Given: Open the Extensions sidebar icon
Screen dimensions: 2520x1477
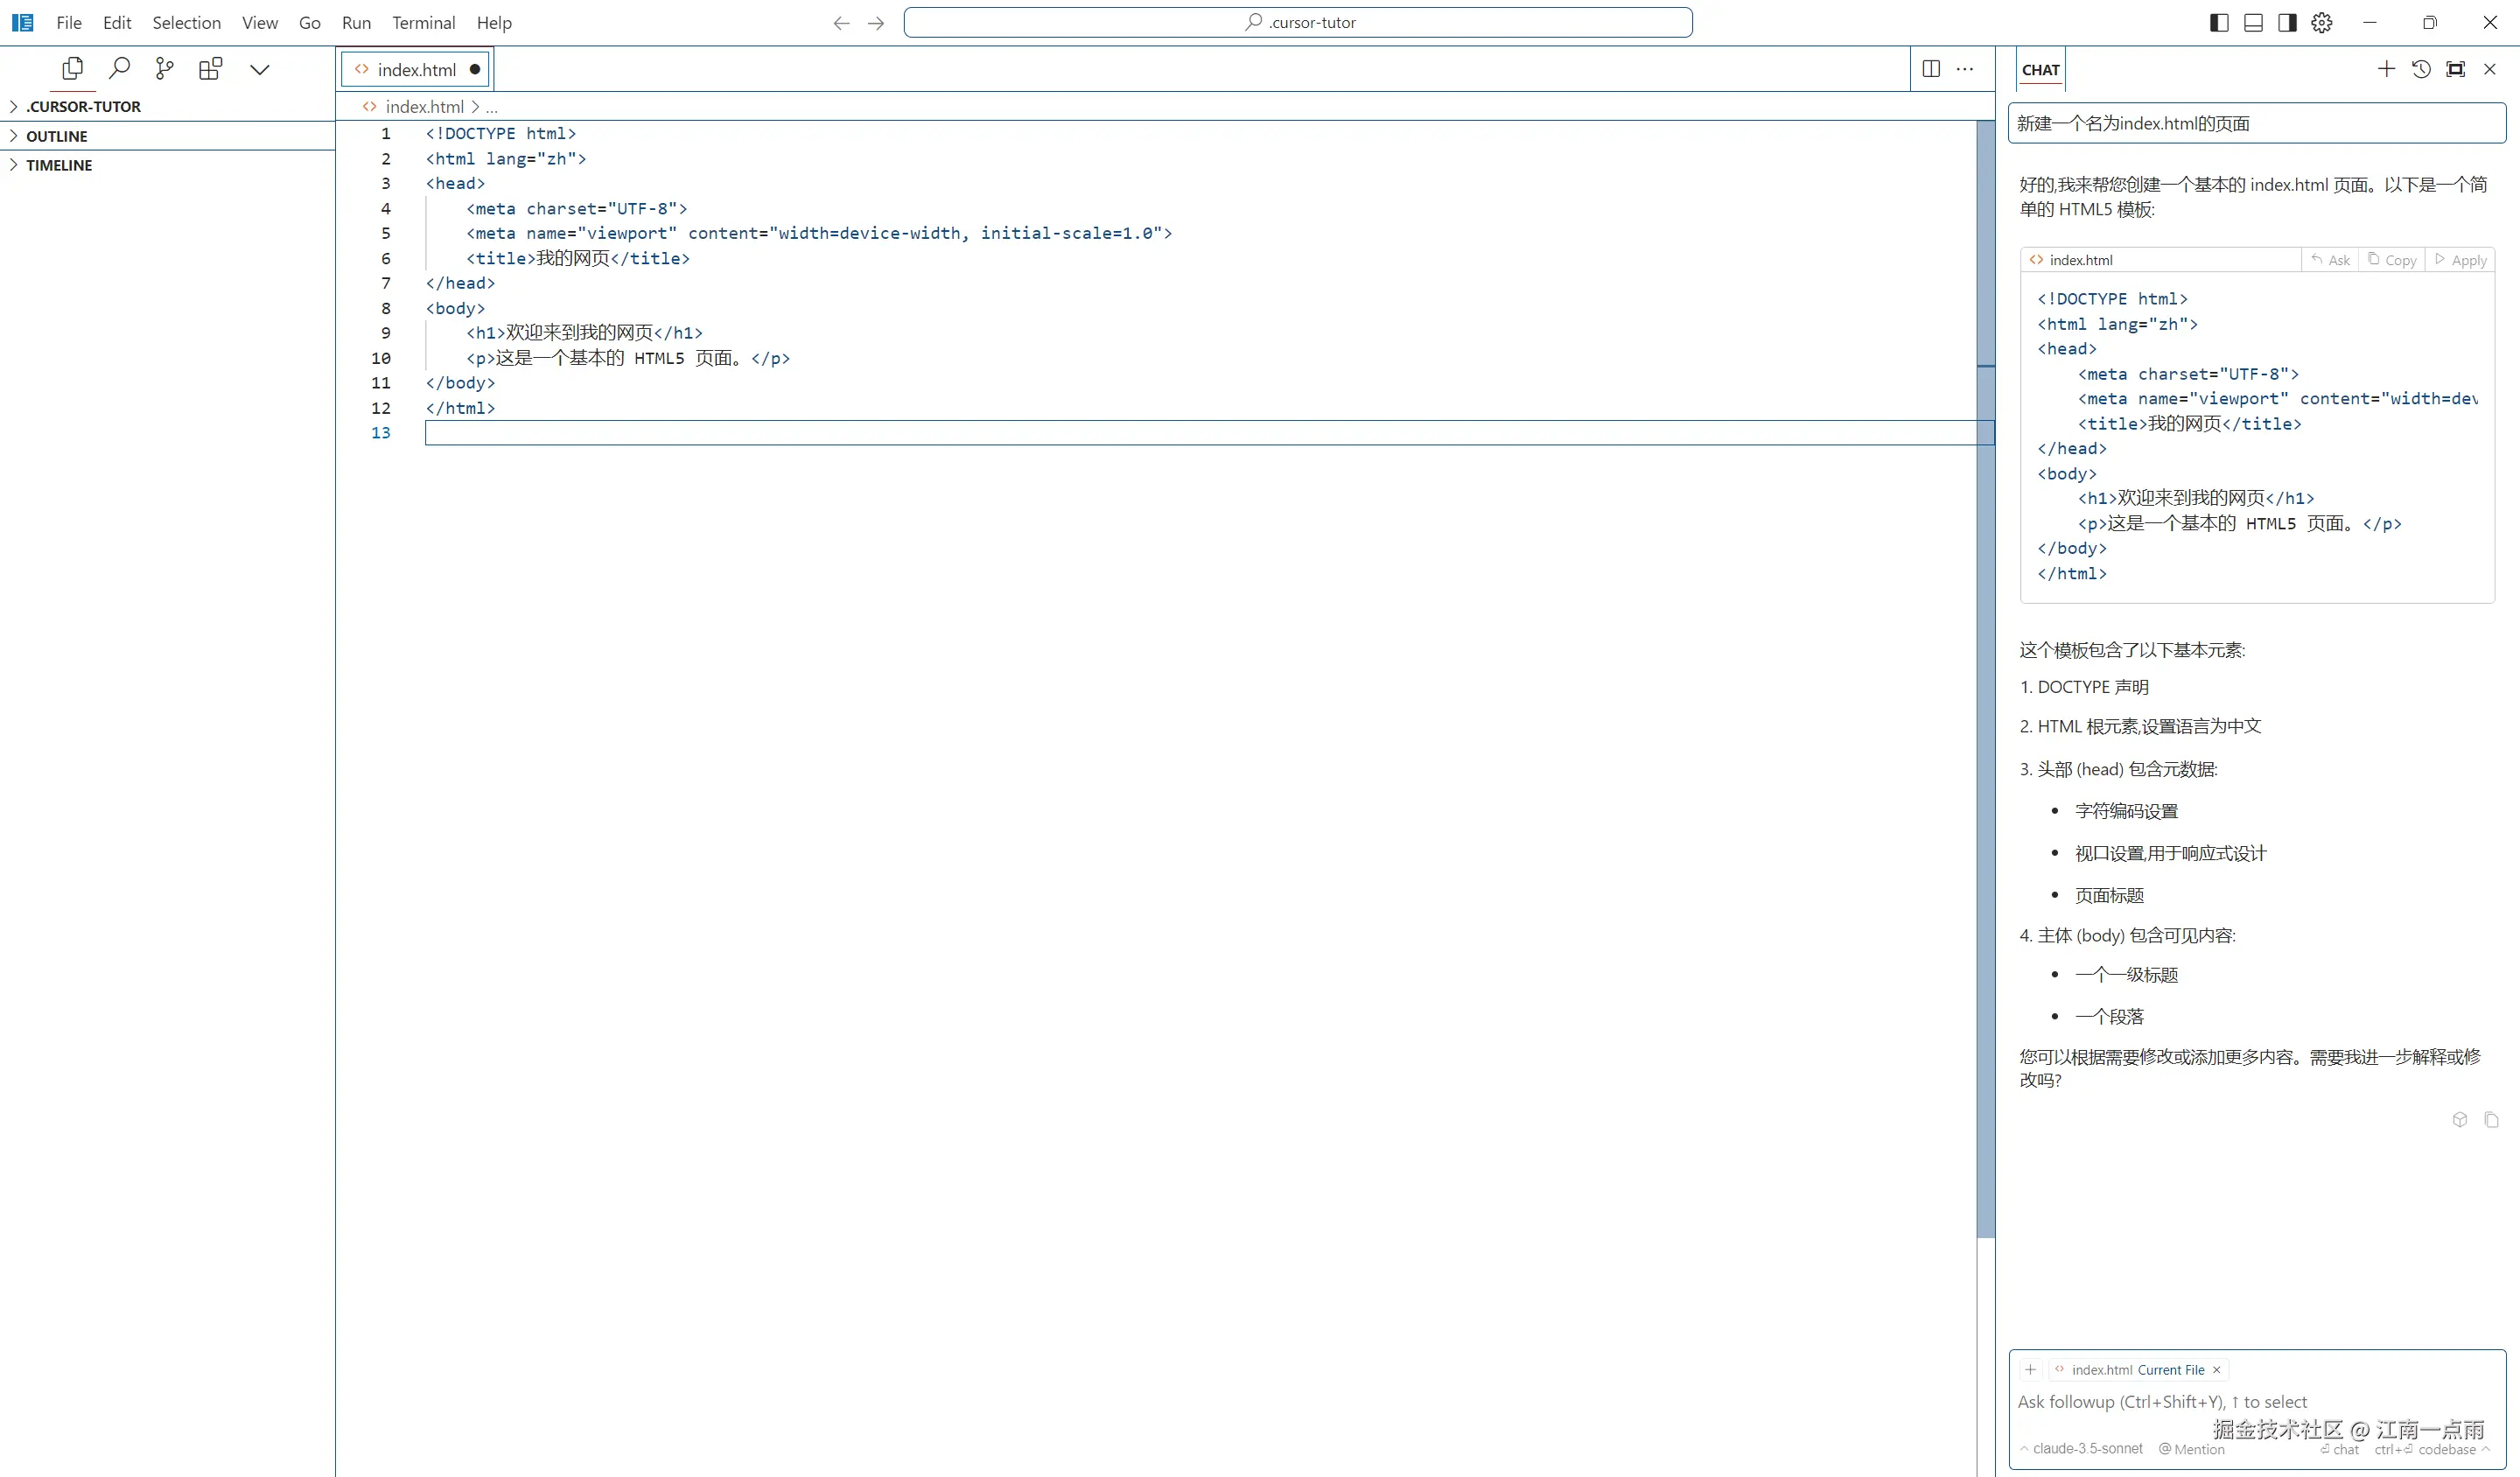Looking at the screenshot, I should coord(210,68).
